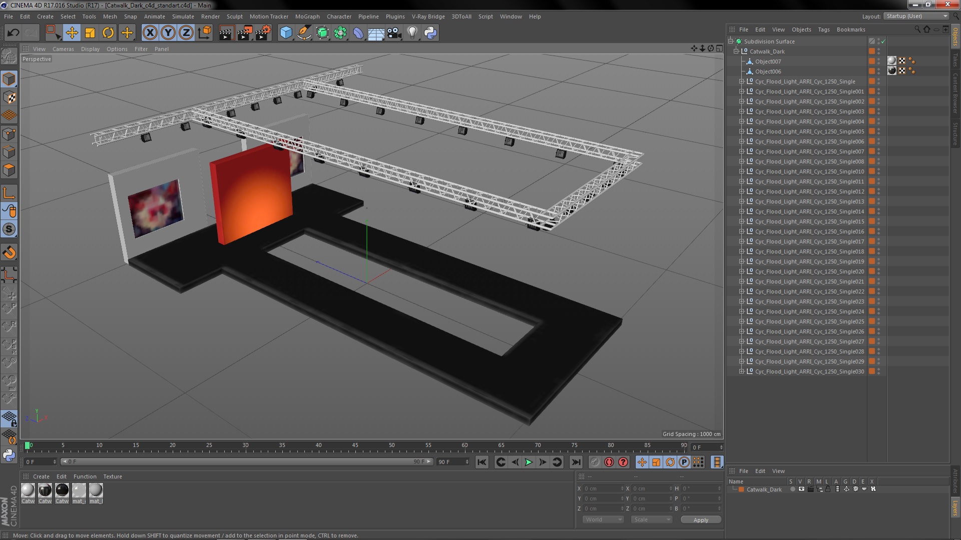Switch to Polygons mode
The width and height of the screenshot is (961, 540).
(9, 170)
